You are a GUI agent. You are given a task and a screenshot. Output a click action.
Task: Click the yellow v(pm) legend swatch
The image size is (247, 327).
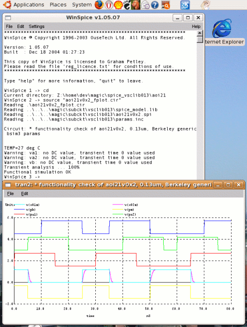click(118, 209)
